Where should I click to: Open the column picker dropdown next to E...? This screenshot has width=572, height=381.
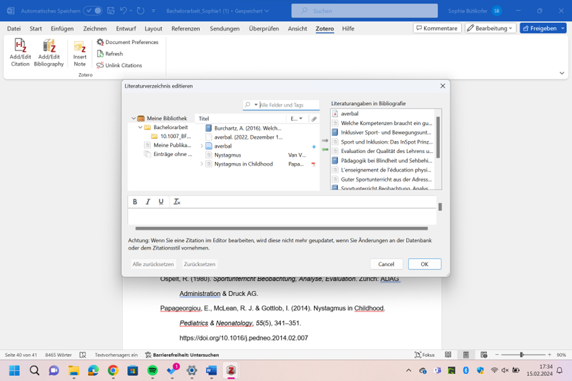[301, 119]
